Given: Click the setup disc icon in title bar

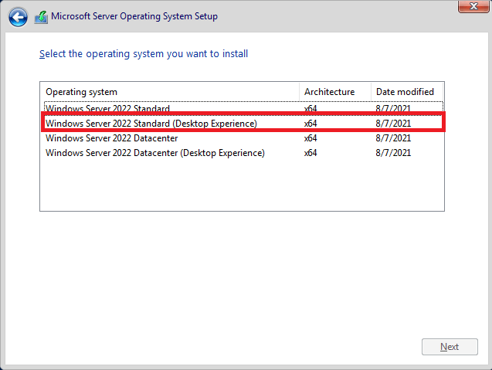Looking at the screenshot, I should [41, 16].
